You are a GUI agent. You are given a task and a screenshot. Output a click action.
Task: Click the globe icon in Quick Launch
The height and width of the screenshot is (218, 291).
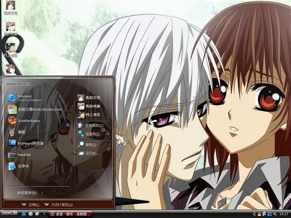pos(30,214)
